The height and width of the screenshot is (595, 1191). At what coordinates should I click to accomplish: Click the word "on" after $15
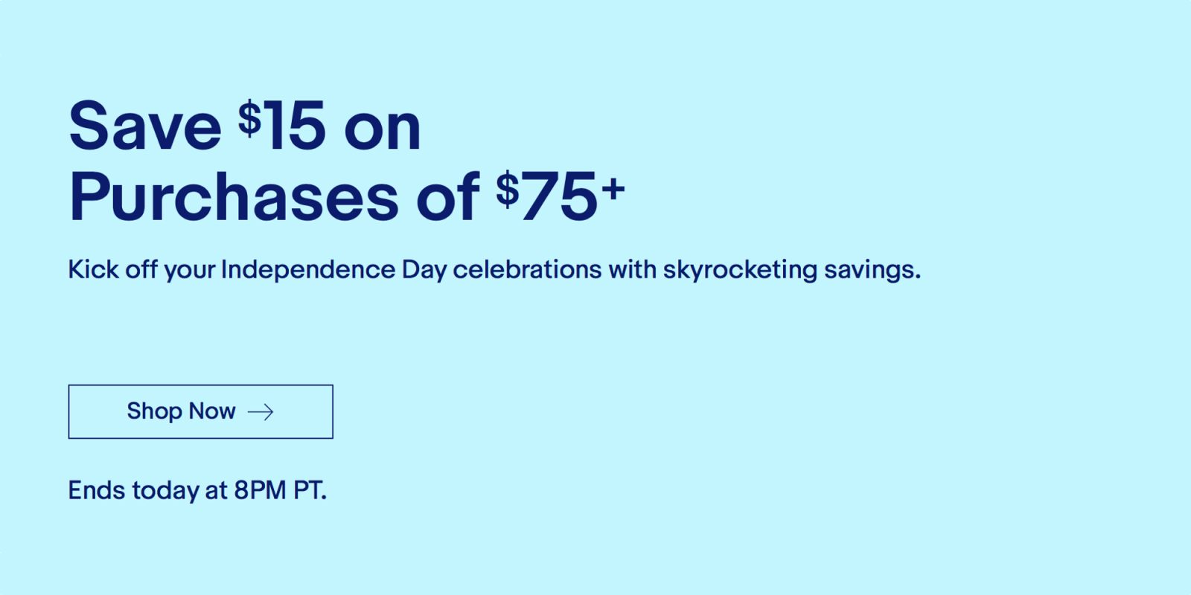point(383,129)
